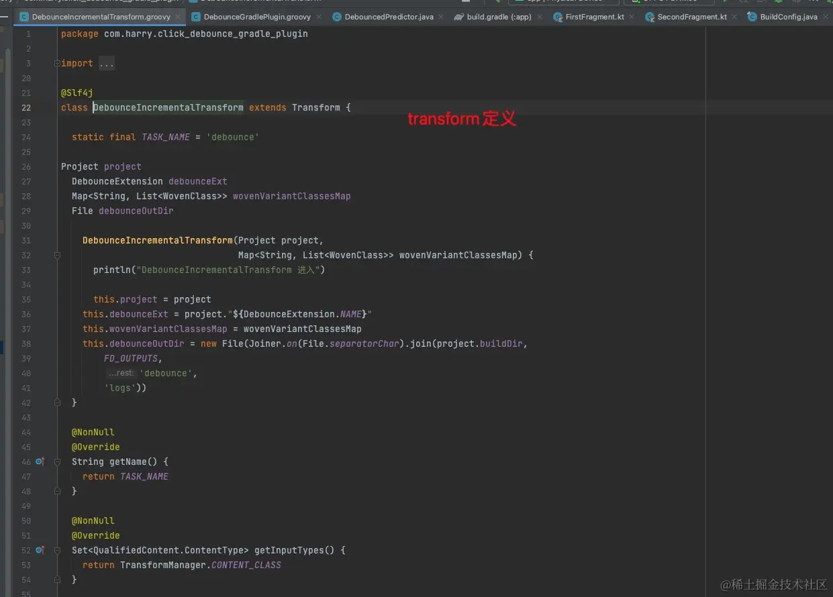Open the DebounceGradlePlugin.groovy tab
The height and width of the screenshot is (597, 833).
pyautogui.click(x=257, y=17)
